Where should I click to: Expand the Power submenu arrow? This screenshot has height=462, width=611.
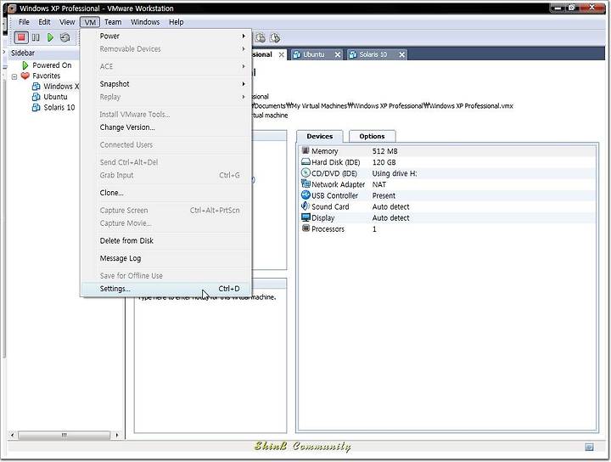point(244,36)
